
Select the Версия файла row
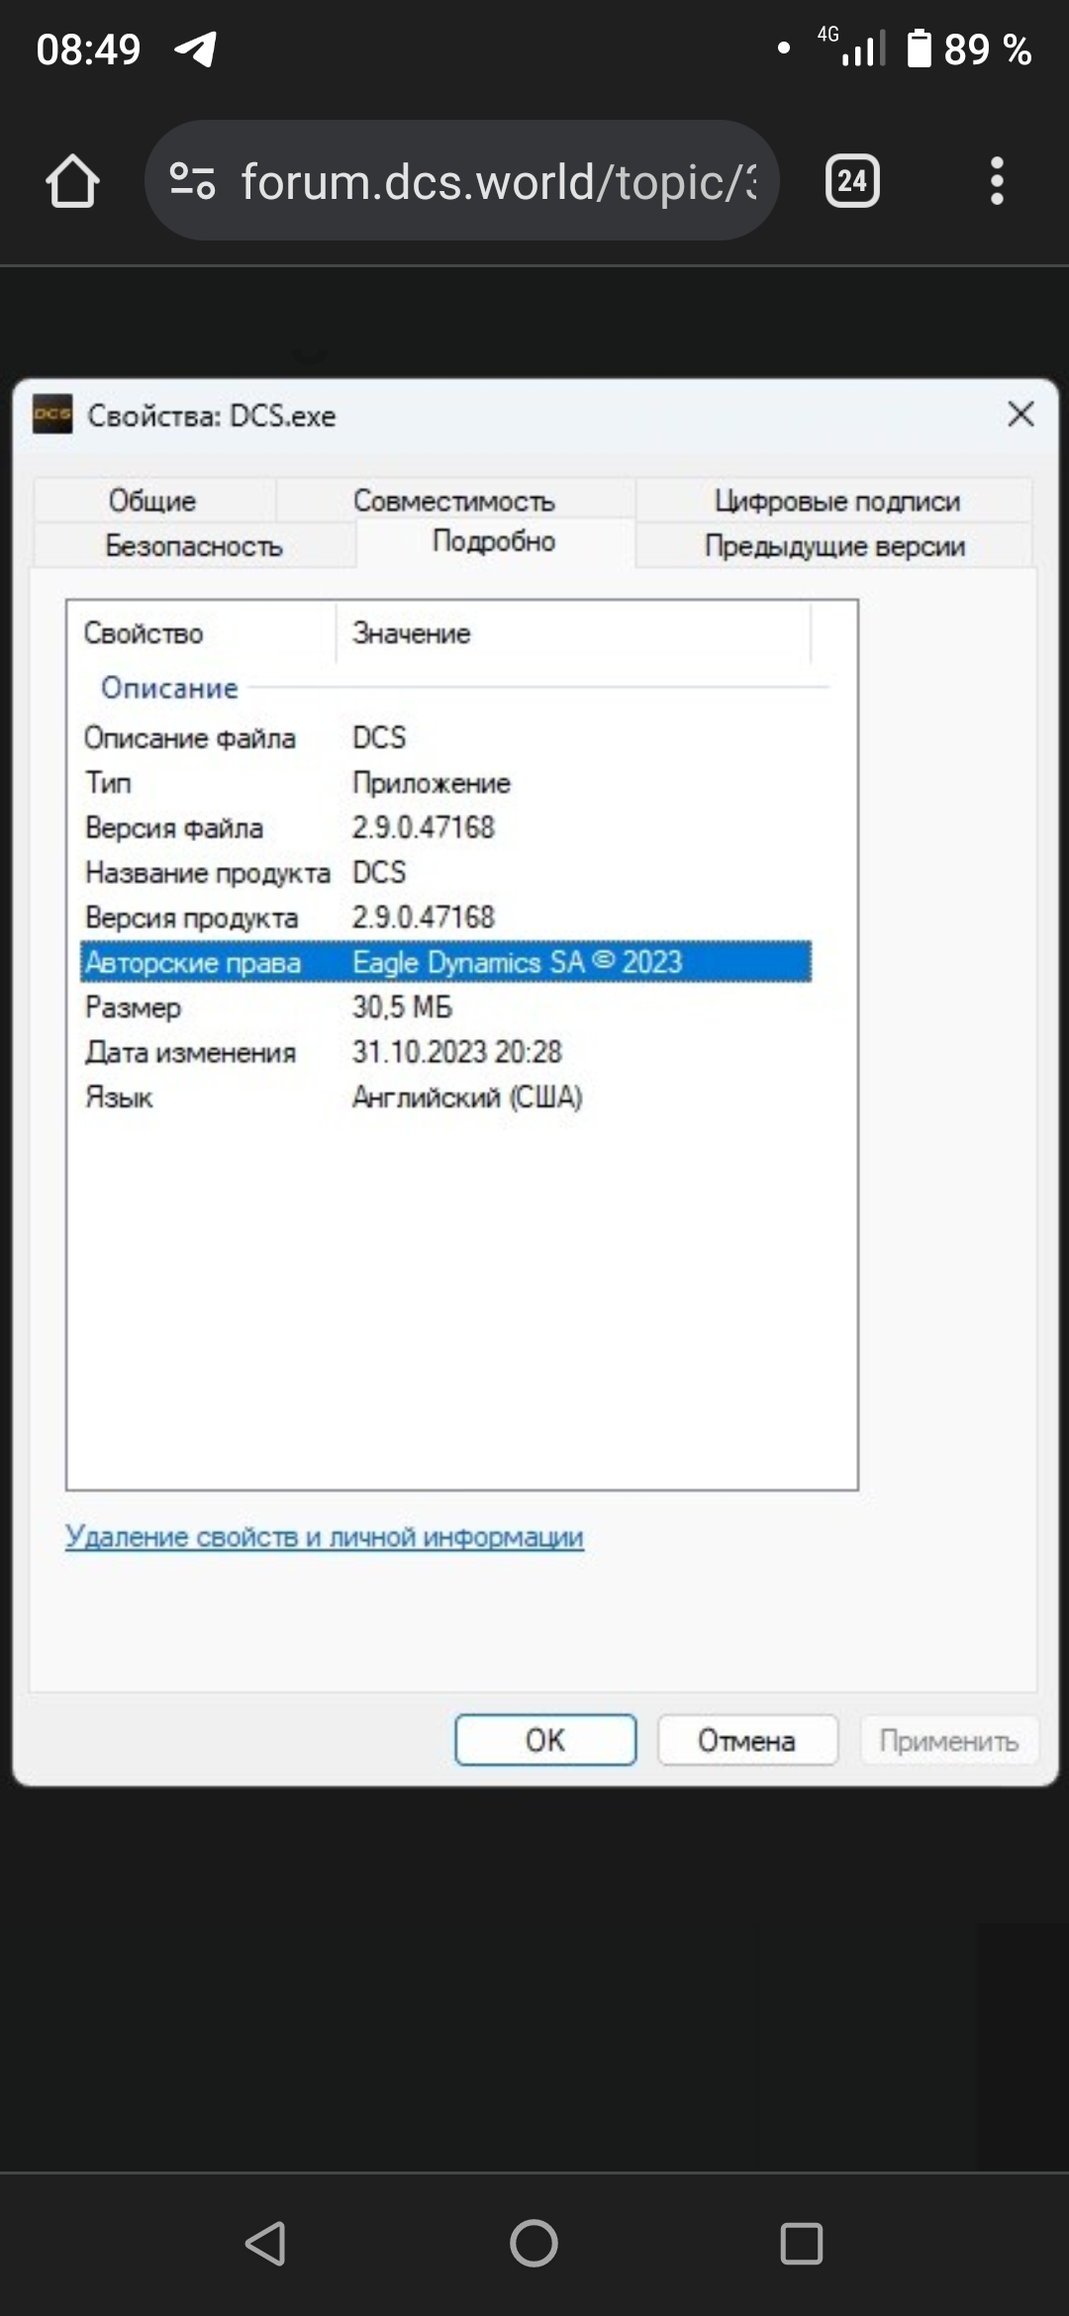click(445, 827)
